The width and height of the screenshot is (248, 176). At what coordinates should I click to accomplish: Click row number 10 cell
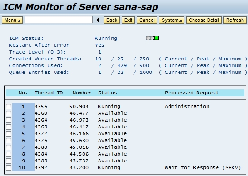point(22,168)
